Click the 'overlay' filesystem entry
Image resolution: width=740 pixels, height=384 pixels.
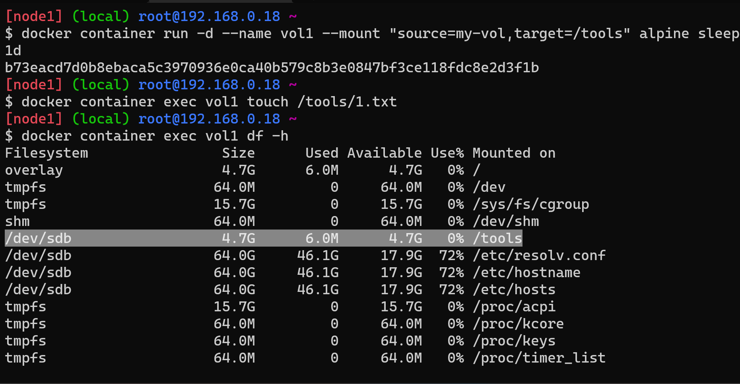(x=34, y=170)
